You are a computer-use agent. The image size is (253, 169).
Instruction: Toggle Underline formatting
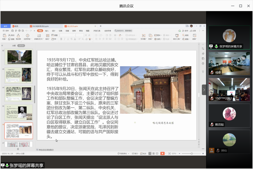click(x=68, y=39)
